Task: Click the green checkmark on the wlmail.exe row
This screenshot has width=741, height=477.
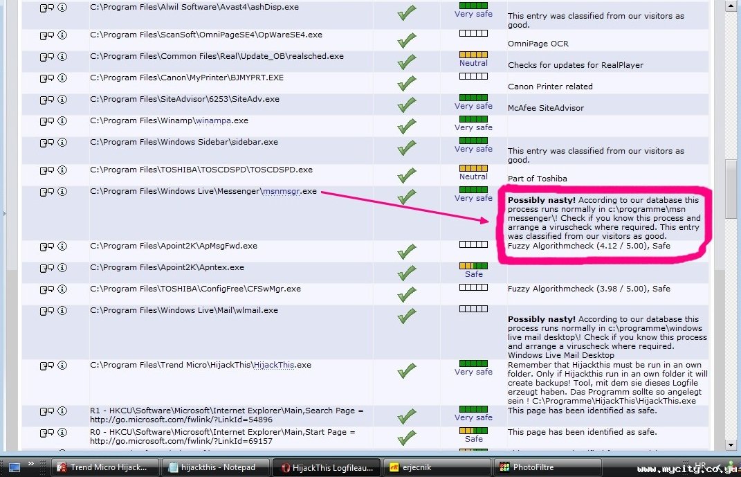Action: [x=406, y=316]
